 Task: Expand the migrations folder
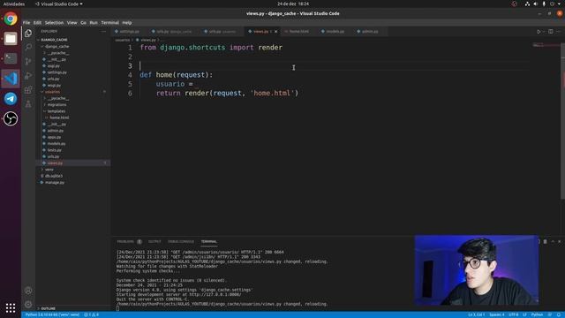(56, 105)
